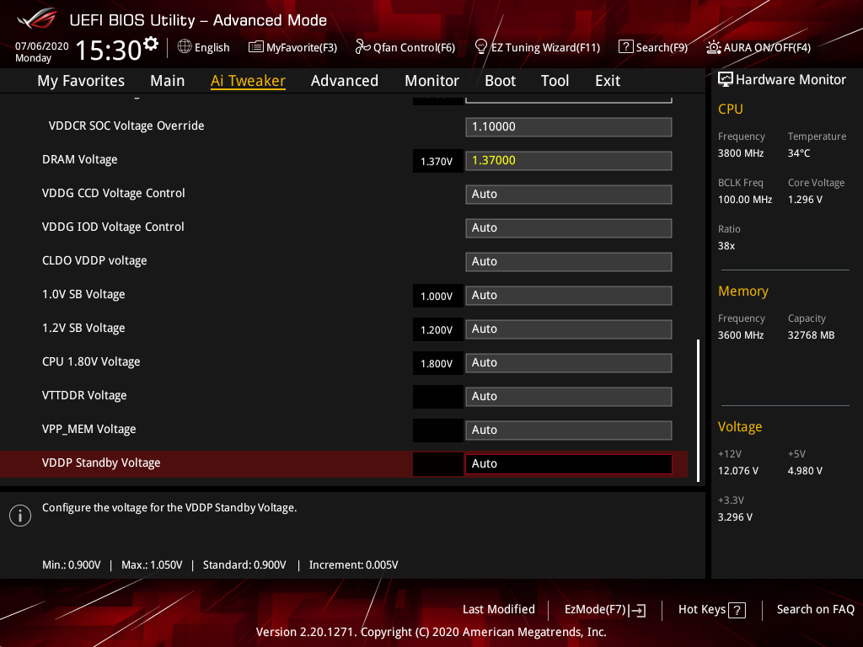
Task: Switch to the Boot tab
Action: [x=500, y=81]
